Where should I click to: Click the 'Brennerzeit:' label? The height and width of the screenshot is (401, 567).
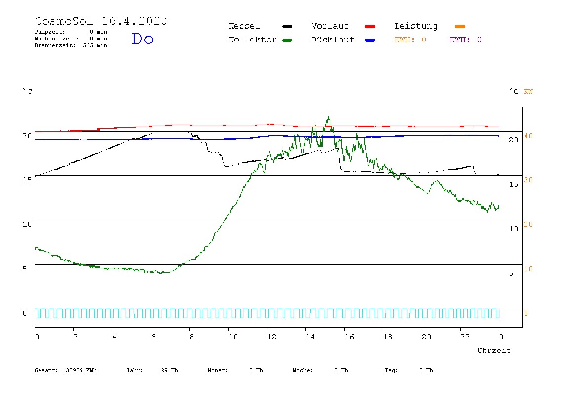55,45
